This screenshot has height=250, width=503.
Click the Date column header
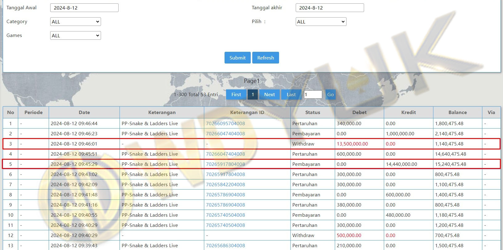84,113
